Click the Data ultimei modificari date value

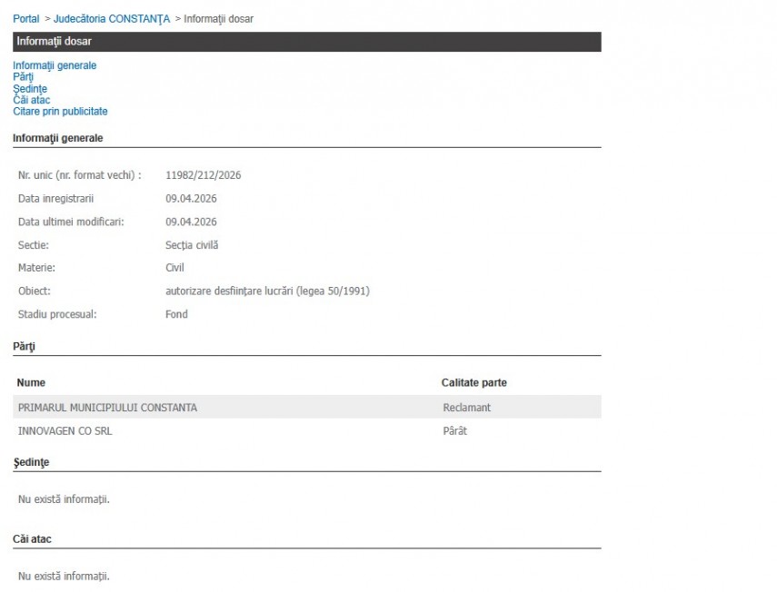(191, 222)
